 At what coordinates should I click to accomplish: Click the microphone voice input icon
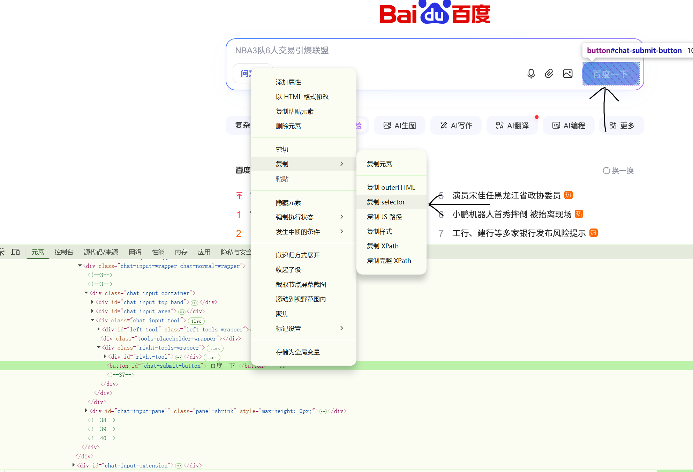tap(531, 74)
